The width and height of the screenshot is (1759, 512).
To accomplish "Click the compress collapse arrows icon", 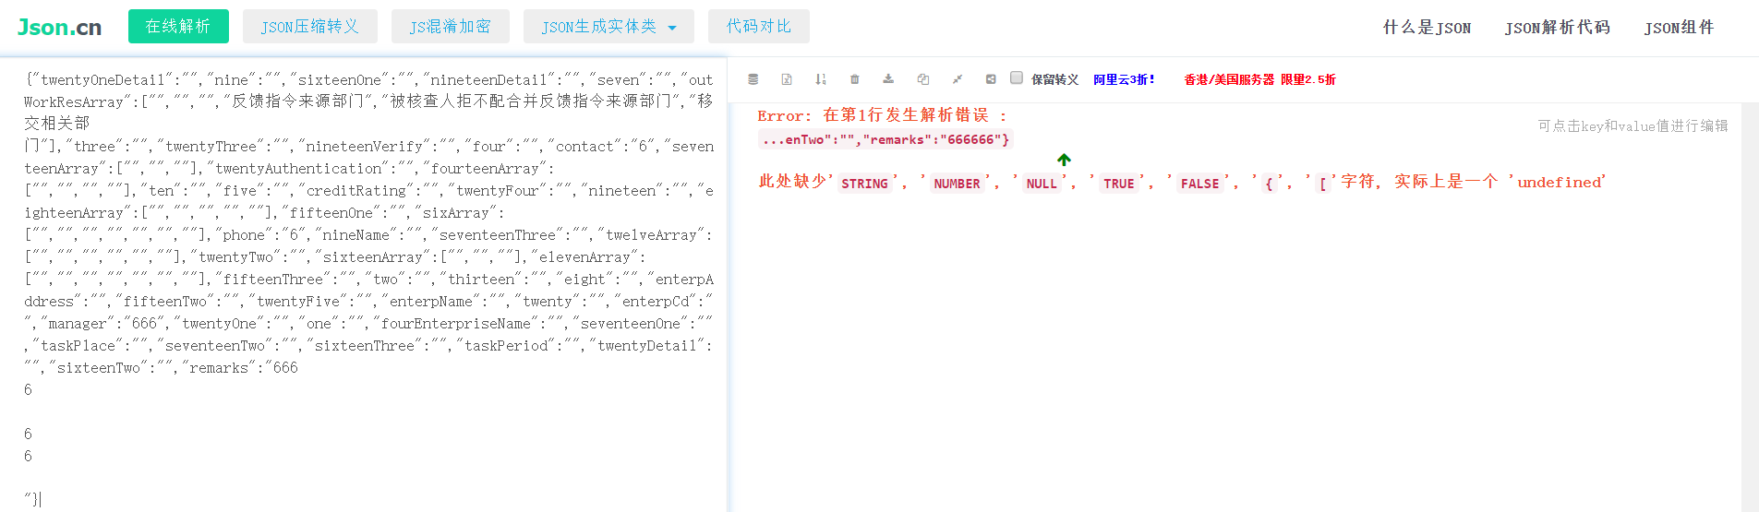I will 958,79.
